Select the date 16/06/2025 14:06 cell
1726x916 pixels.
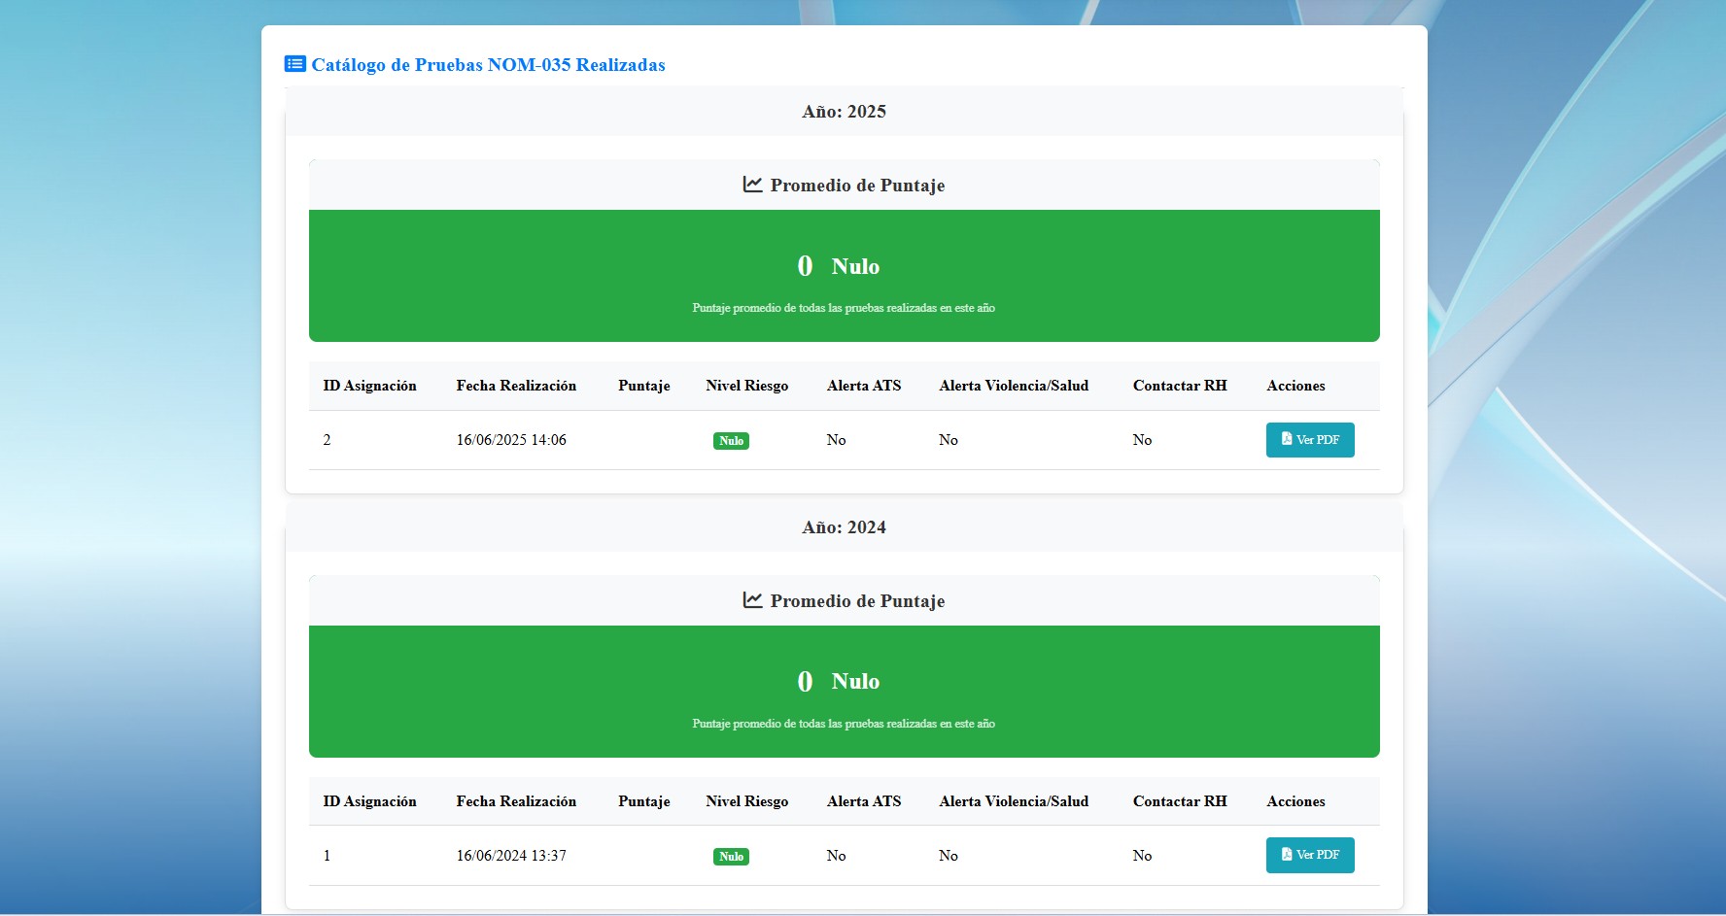coord(511,440)
